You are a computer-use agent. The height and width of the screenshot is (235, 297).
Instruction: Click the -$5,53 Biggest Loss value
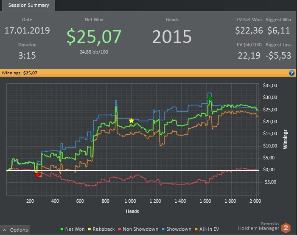tap(278, 56)
